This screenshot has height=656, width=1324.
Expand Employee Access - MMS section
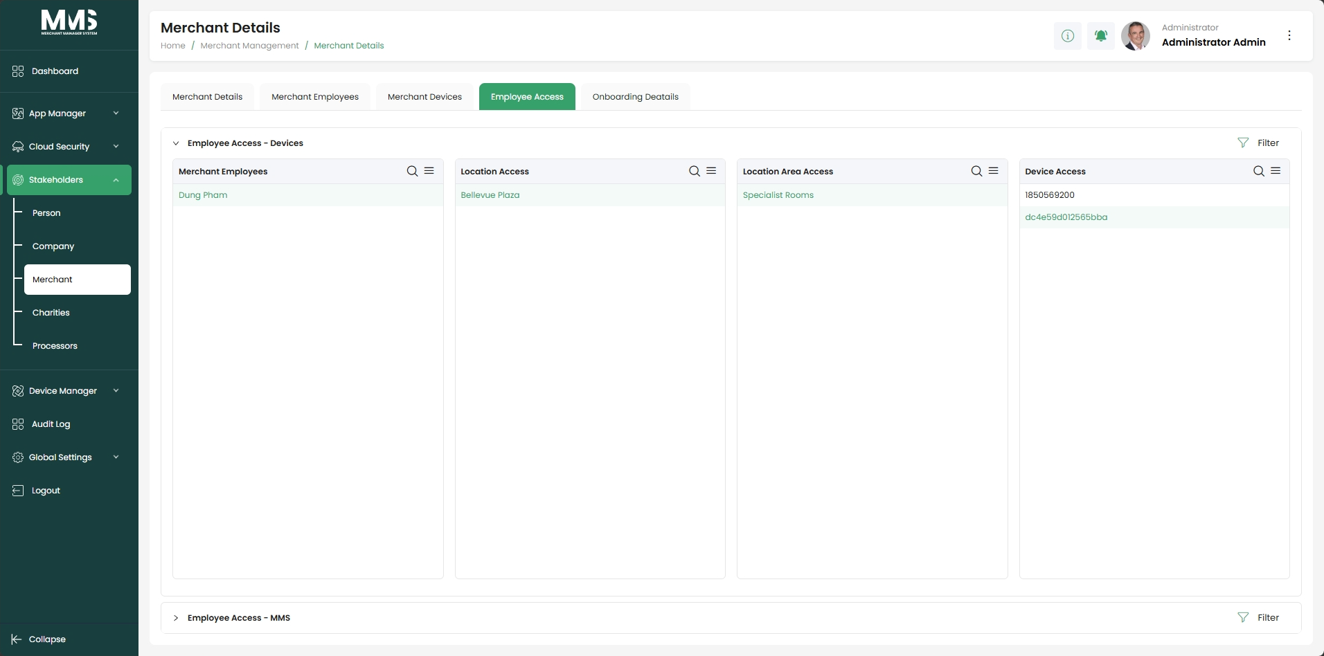pos(176,618)
